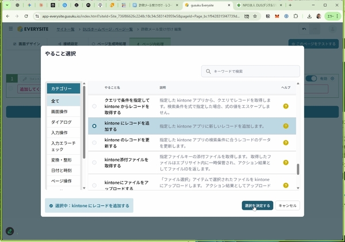Click the browser back arrow

(x=7, y=16)
